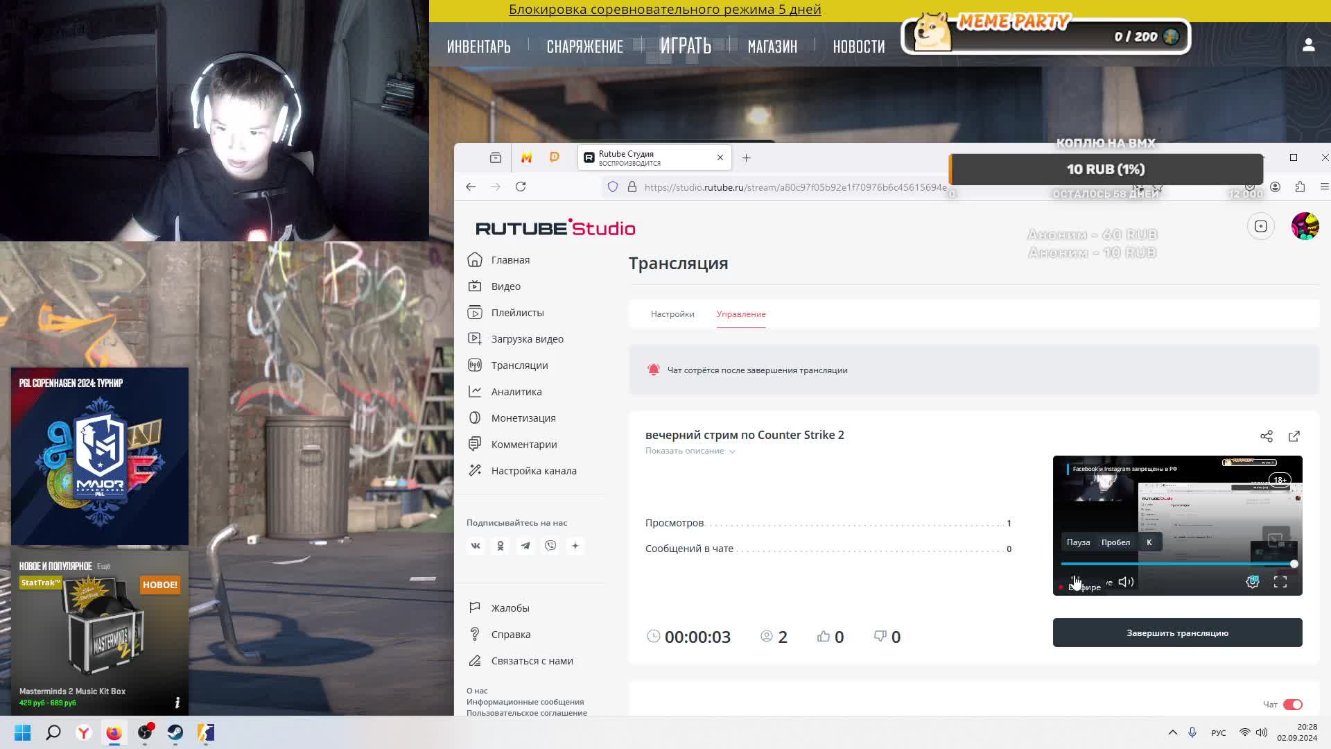Open МАГАЗИН in the CS2 menu
Viewport: 1331px width, 749px height.
tap(772, 46)
